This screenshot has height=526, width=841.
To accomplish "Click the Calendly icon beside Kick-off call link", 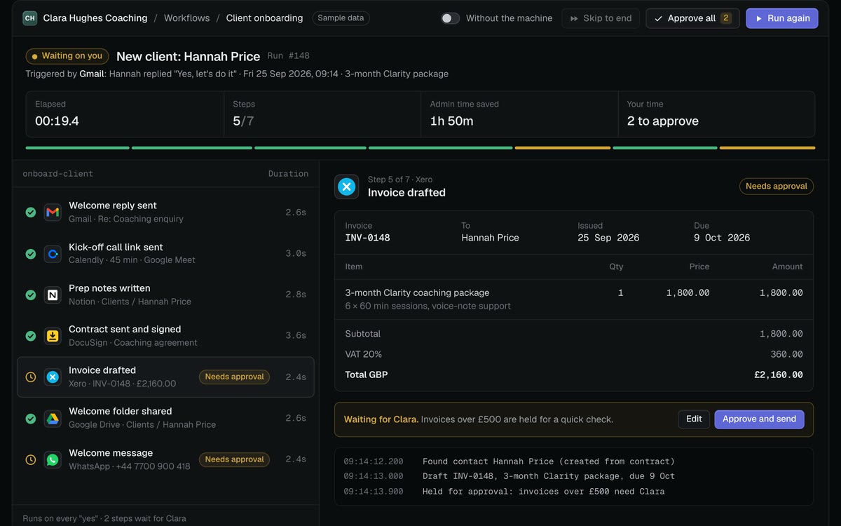I will (53, 254).
